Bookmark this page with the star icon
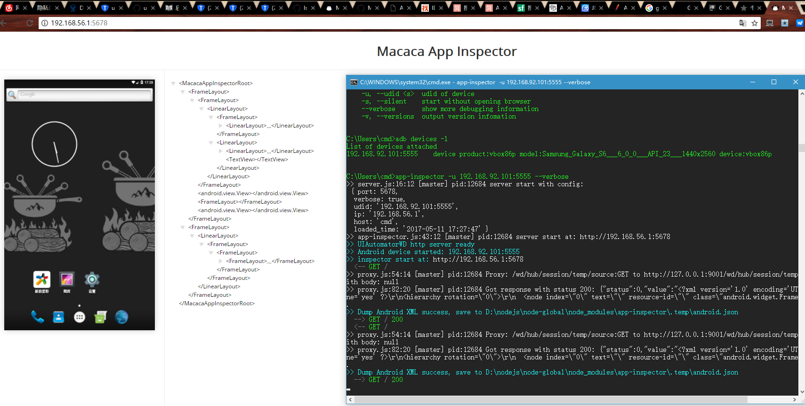The image size is (805, 406). click(755, 23)
